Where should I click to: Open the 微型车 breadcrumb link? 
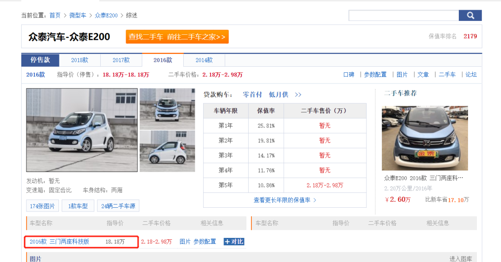(x=77, y=15)
